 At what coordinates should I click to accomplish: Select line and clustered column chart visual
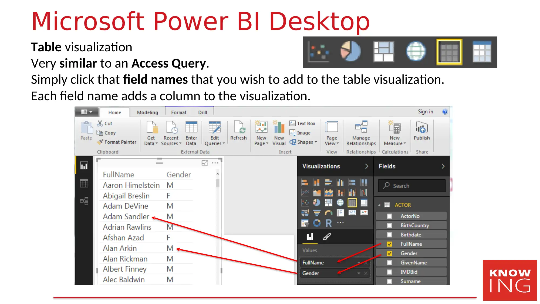pyautogui.click(x=352, y=193)
